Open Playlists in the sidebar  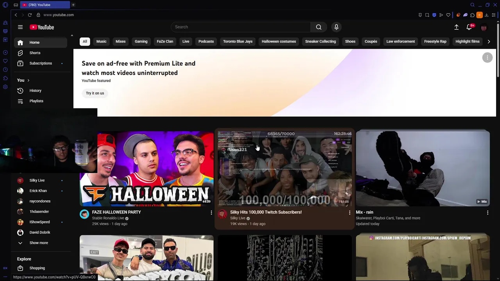(41, 101)
